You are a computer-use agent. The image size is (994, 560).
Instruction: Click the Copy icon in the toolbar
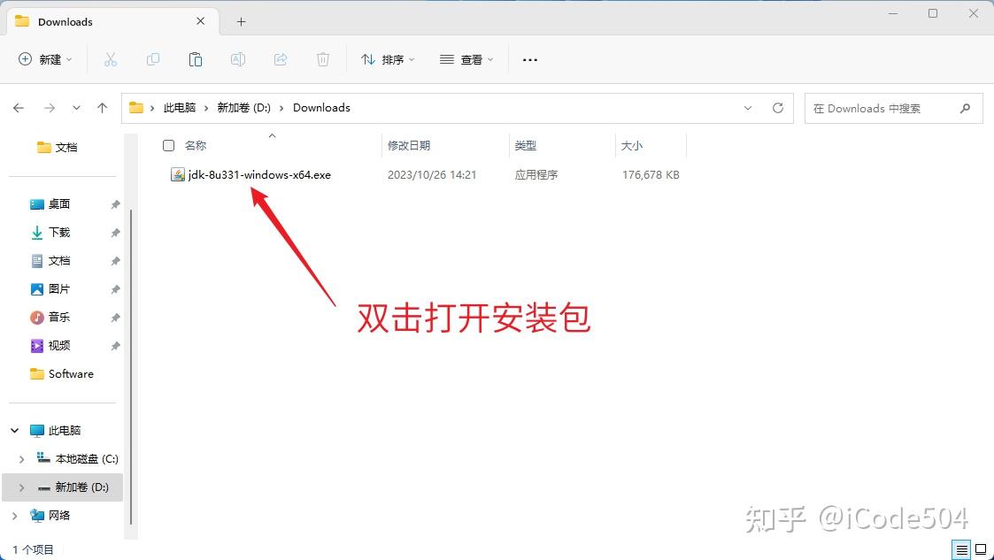(x=152, y=59)
